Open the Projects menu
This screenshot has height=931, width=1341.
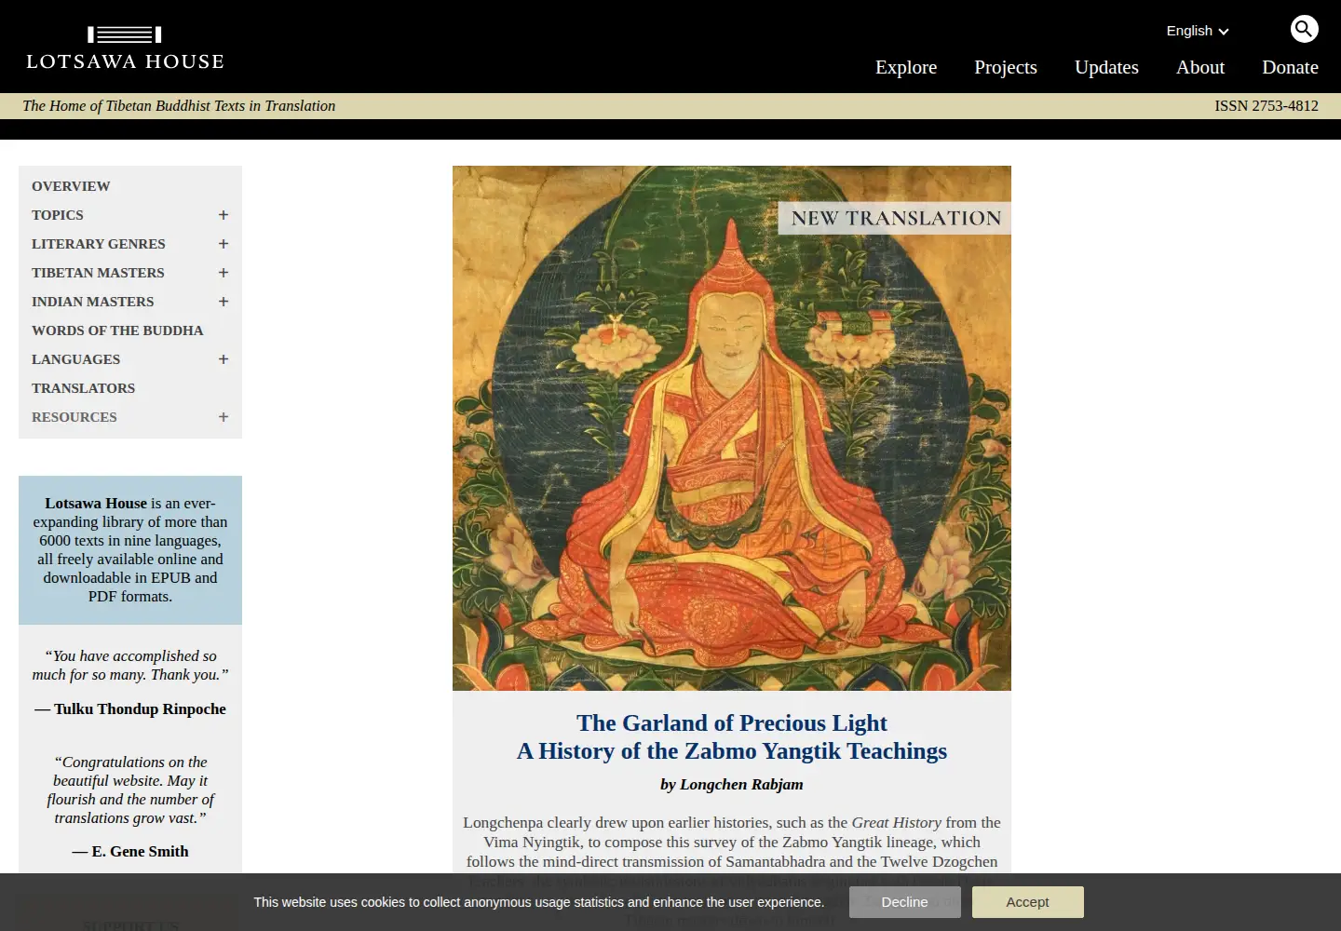point(1006,67)
